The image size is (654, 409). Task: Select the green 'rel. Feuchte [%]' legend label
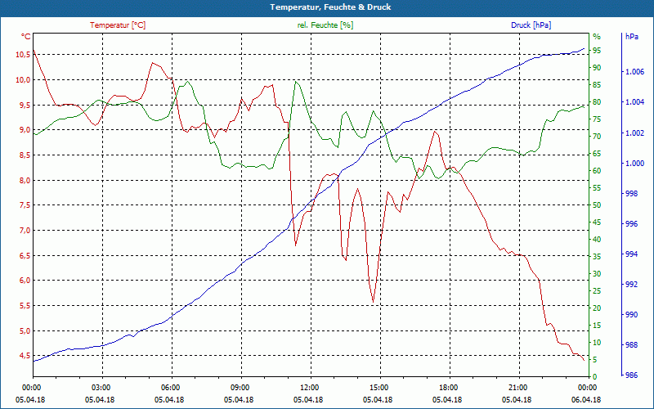pos(325,25)
